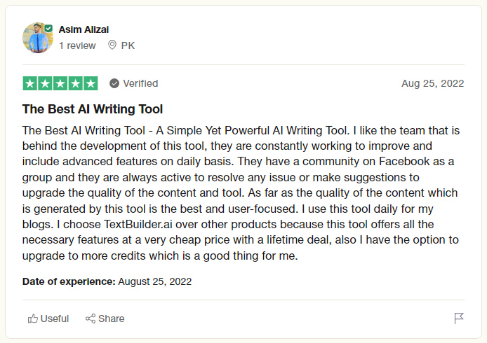Viewport: 487px width, 343px height.
Task: Click the location pin icon near PK
Action: pyautogui.click(x=112, y=45)
